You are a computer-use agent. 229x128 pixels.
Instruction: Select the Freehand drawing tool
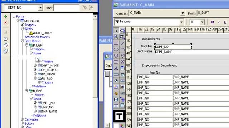[x=122, y=62]
